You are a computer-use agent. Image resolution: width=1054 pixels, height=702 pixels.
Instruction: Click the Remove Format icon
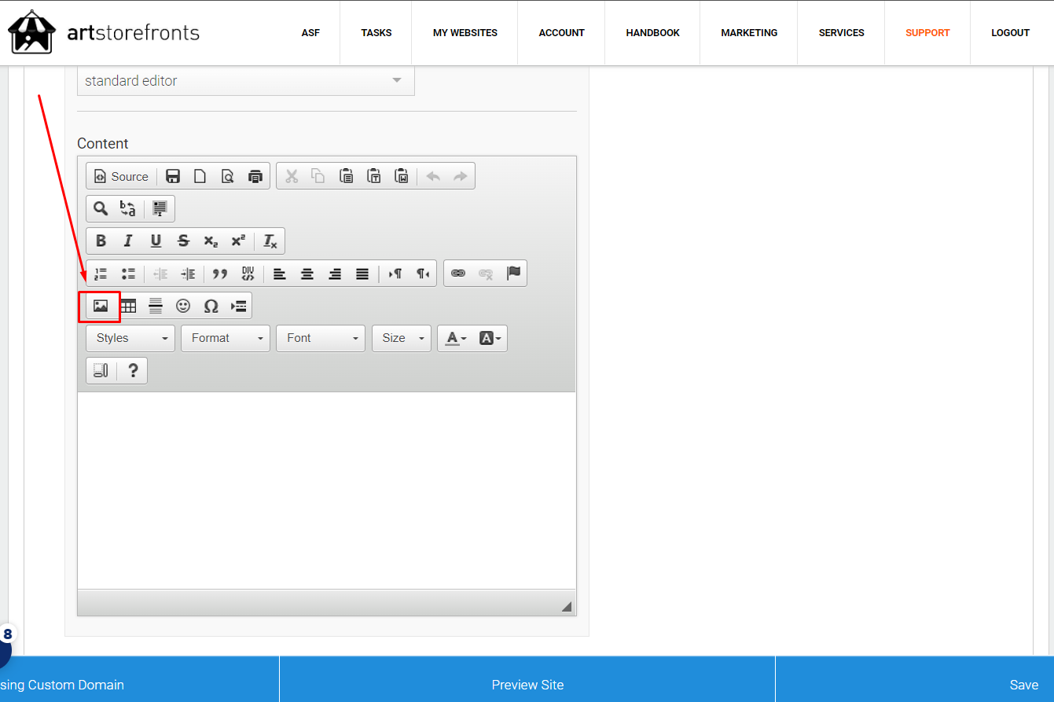click(270, 241)
